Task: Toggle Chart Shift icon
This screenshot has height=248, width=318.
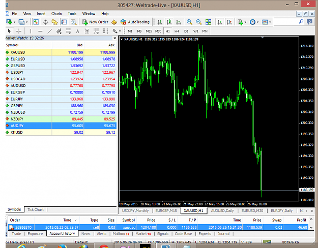Action: coord(229,22)
